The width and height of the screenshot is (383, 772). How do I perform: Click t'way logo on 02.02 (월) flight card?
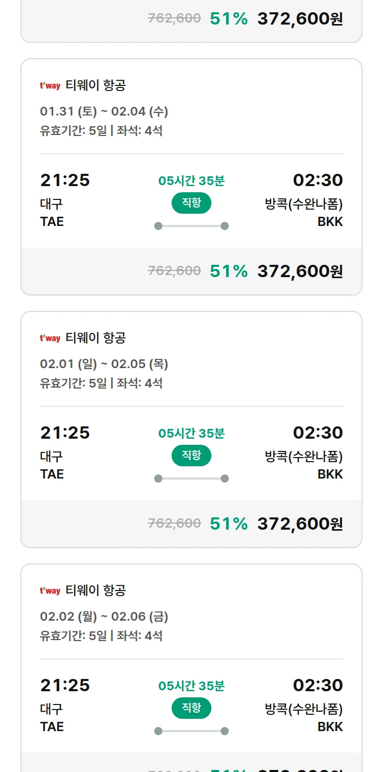50,591
